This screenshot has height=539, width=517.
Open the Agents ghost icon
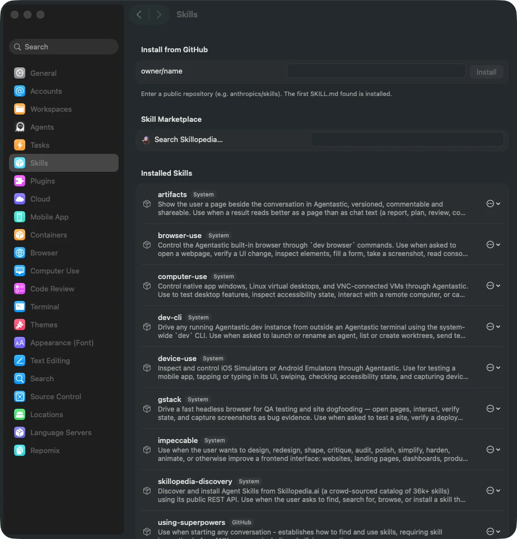pyautogui.click(x=20, y=127)
